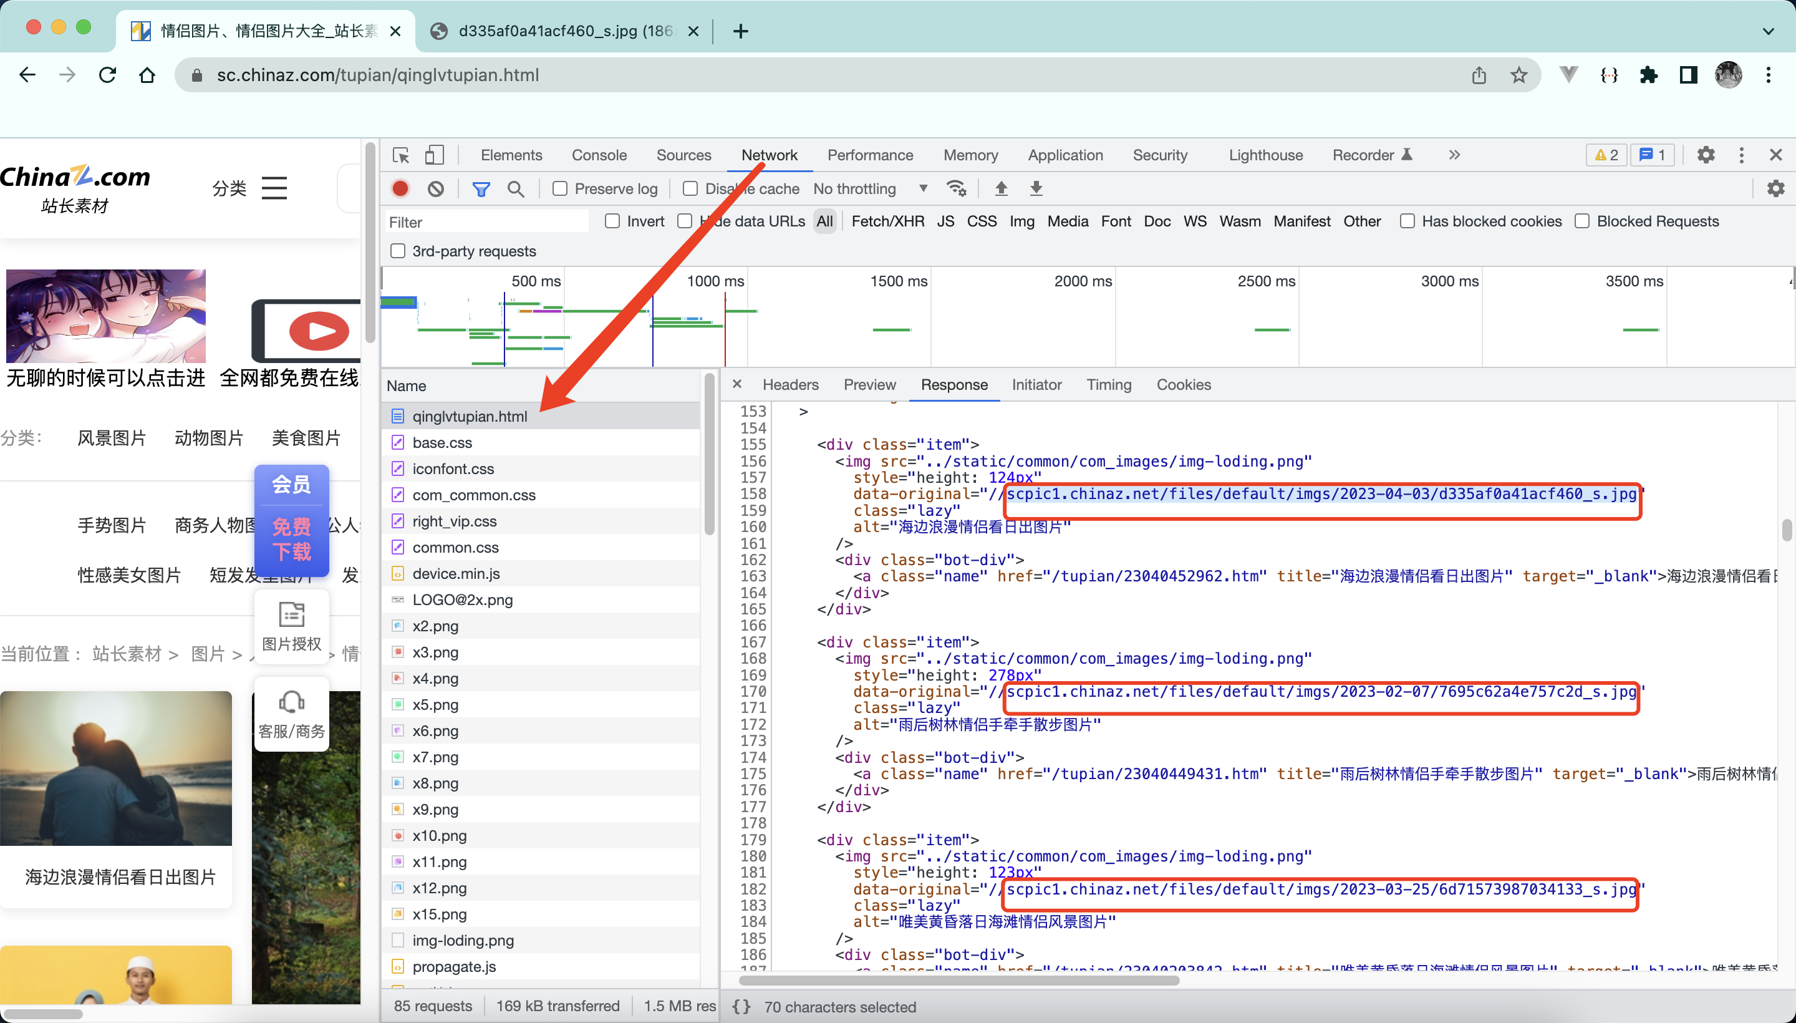Expand more DevTools panels chevron
1796x1023 pixels.
[1455, 155]
